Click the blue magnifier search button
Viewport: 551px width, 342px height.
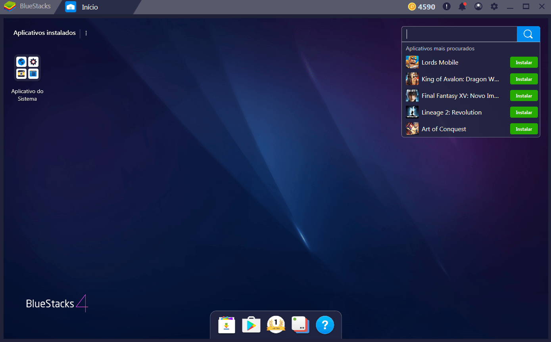(528, 34)
